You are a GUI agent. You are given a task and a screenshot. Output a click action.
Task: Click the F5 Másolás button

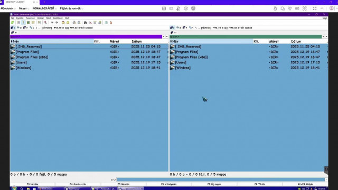[123, 184]
